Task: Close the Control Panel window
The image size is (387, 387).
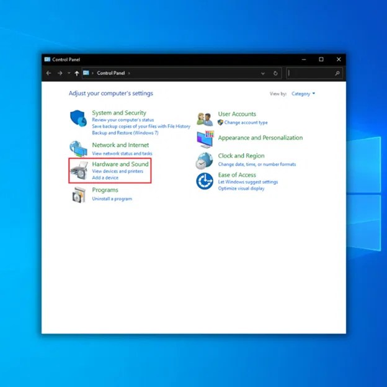Action: tap(339, 60)
